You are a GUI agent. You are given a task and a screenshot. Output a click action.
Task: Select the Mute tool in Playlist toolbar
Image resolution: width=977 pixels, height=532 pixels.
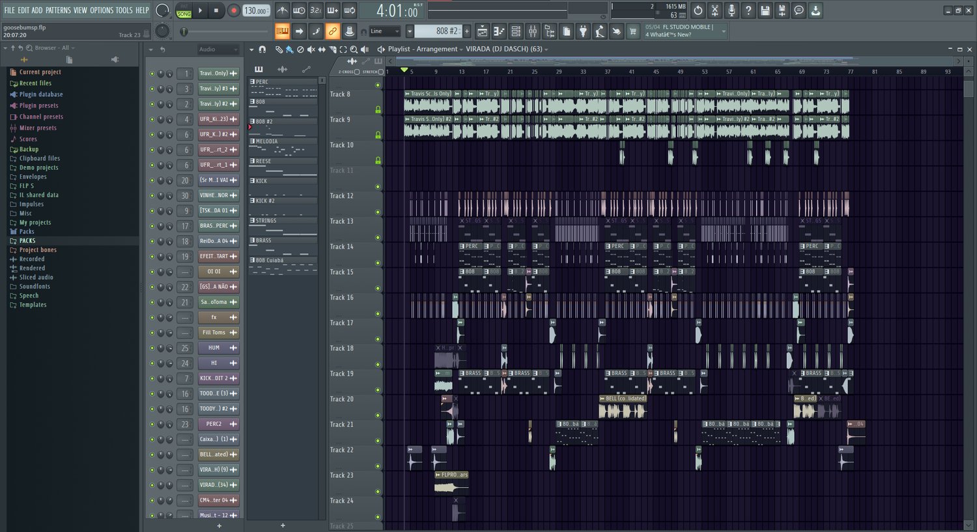click(x=311, y=49)
